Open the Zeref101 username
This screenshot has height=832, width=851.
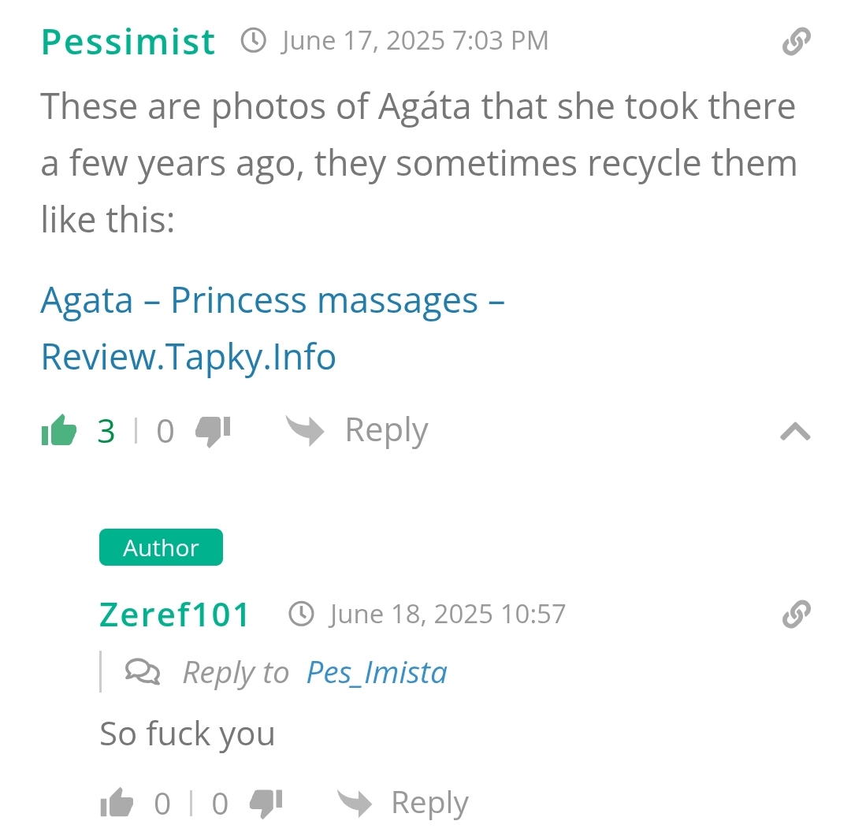(174, 615)
